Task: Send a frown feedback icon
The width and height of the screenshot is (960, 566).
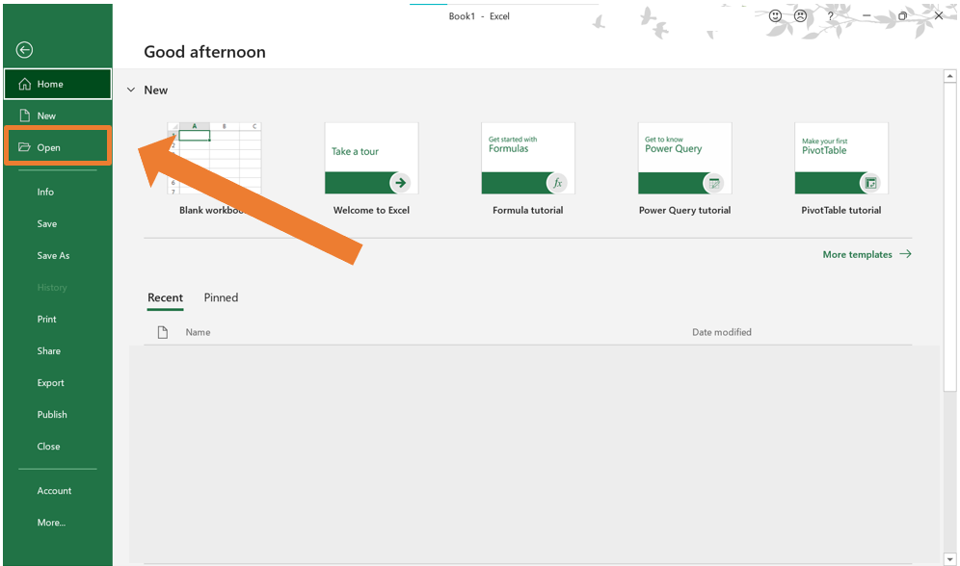Action: (x=800, y=16)
